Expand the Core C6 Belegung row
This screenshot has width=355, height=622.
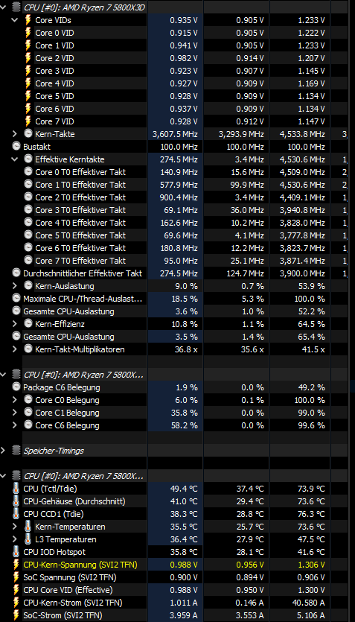(x=15, y=425)
